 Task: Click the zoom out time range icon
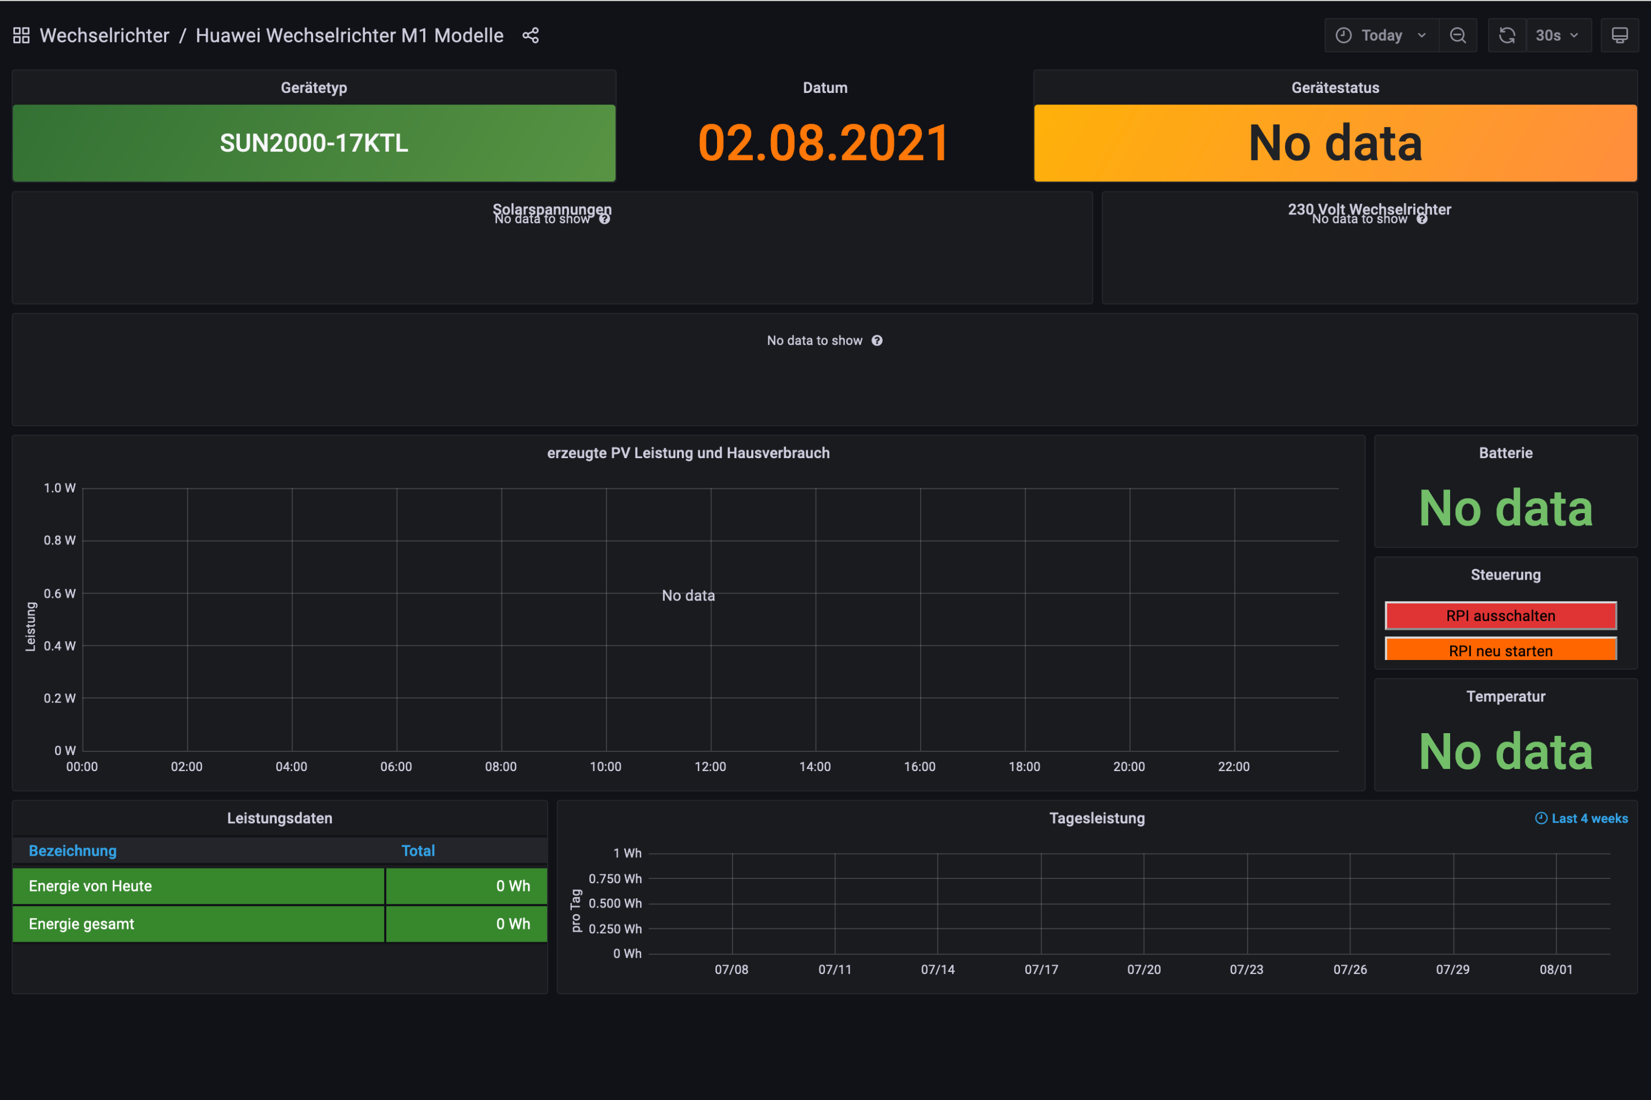coord(1458,36)
